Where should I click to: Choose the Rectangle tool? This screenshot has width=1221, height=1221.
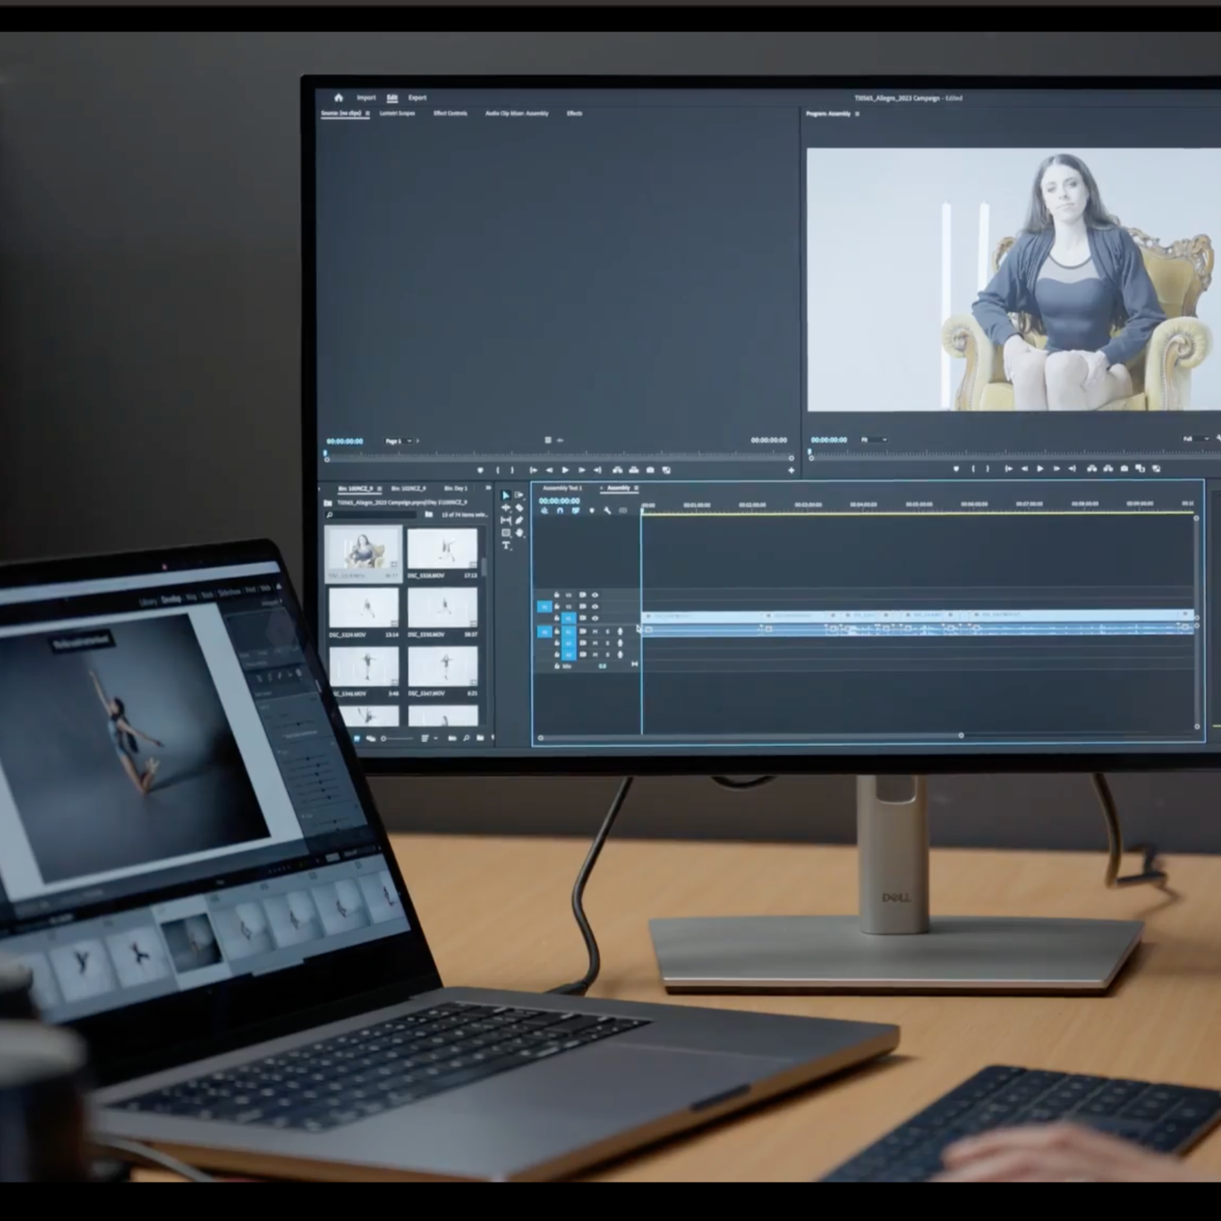coord(505,532)
